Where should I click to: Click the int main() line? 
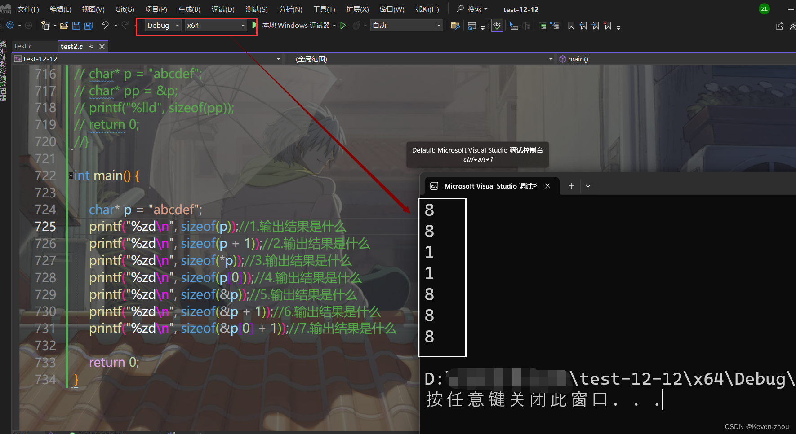[107, 175]
